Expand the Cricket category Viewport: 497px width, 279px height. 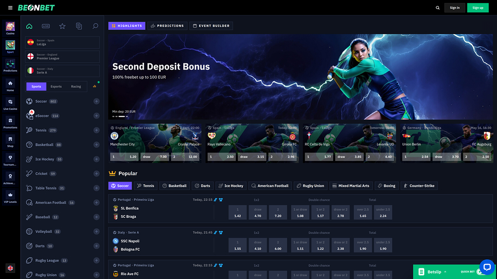pos(96,174)
